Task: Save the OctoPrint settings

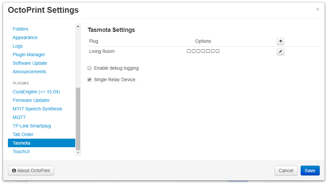Action: [x=310, y=171]
